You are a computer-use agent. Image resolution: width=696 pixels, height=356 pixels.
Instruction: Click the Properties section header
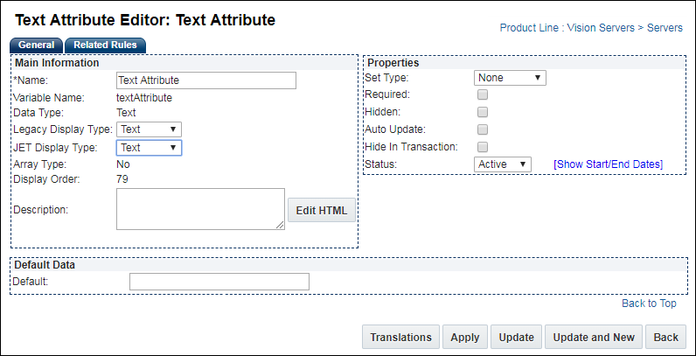click(x=393, y=63)
